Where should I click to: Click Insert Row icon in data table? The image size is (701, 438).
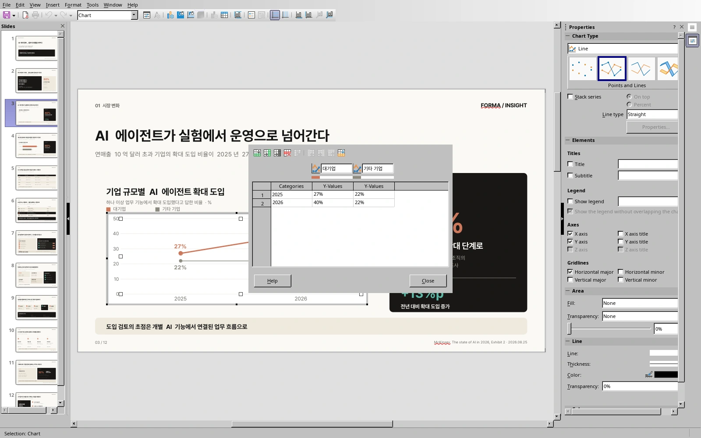coord(257,153)
